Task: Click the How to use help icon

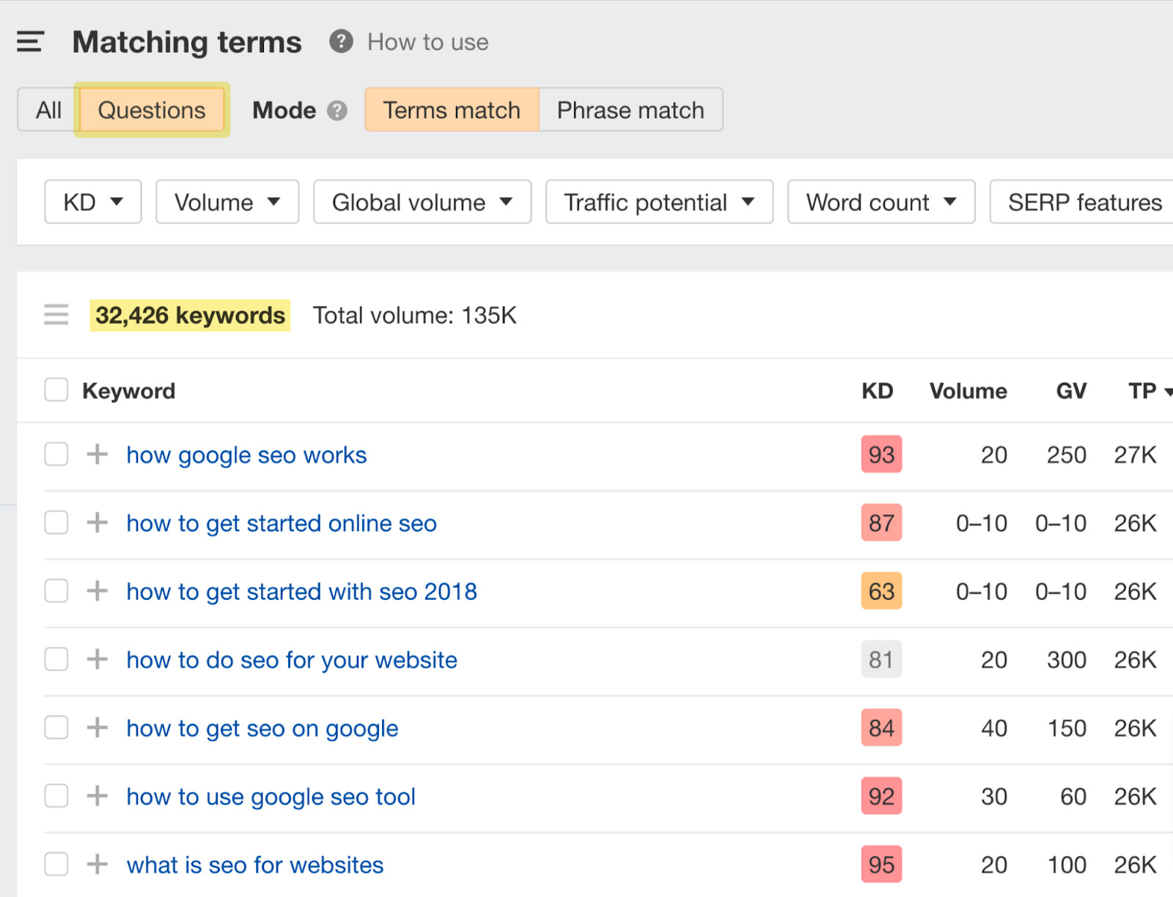Action: point(340,42)
